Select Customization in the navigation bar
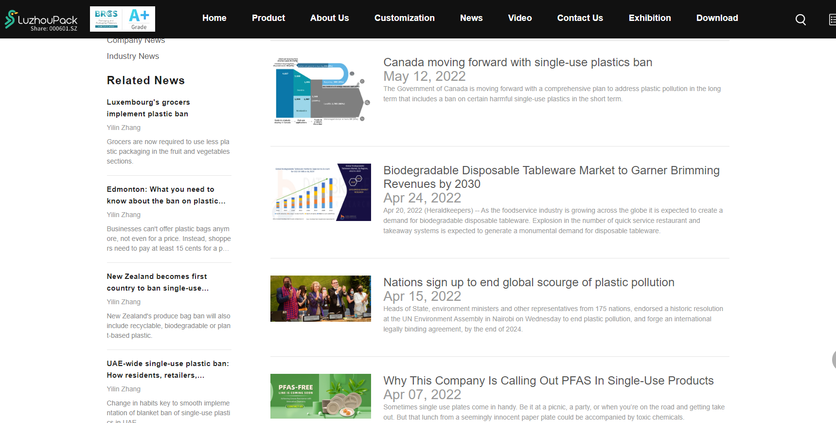 click(404, 18)
